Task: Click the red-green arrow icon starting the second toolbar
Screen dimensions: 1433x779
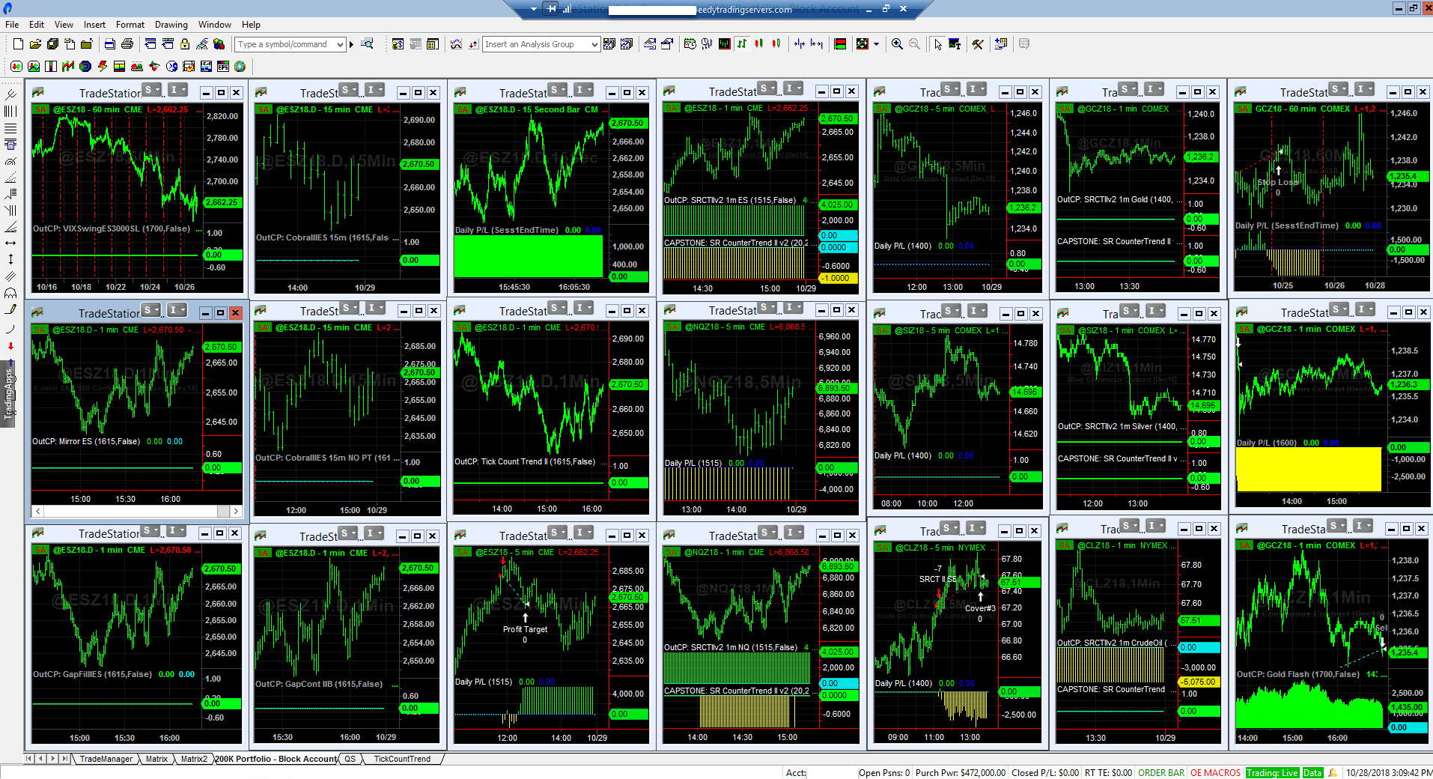Action: coord(16,67)
